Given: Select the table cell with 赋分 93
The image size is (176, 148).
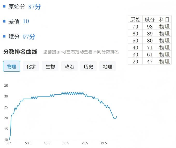Looking at the screenshot, I should (150, 27).
